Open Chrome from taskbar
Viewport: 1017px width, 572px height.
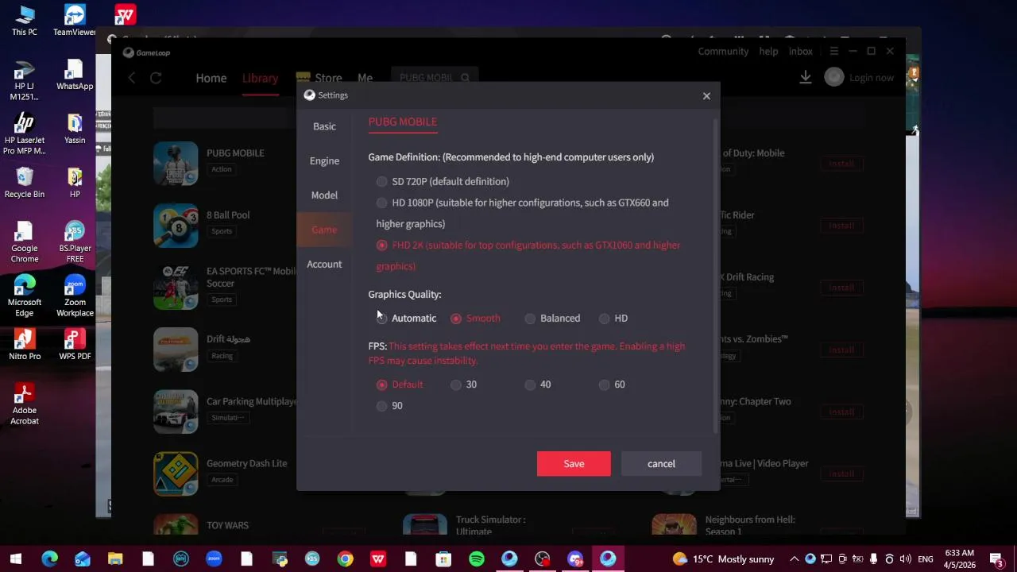pyautogui.click(x=345, y=558)
